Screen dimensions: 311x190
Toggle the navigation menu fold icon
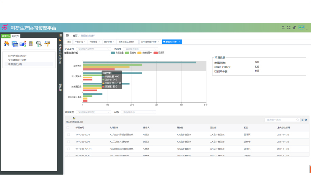[68, 36]
